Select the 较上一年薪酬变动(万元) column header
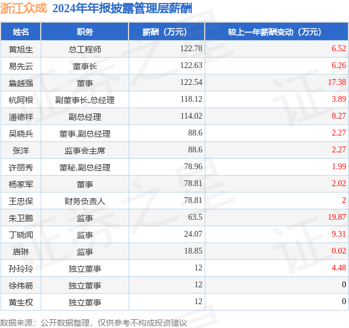The image size is (349, 328). (x=276, y=32)
